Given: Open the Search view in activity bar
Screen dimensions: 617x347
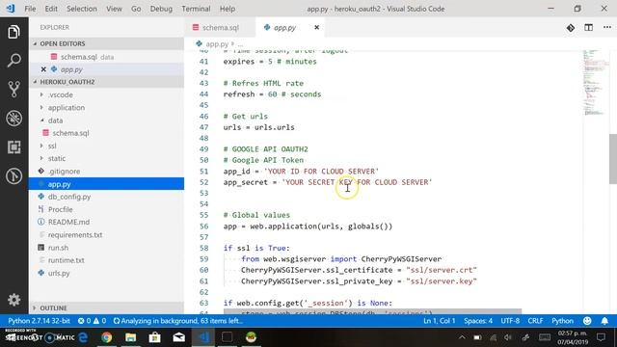Looking at the screenshot, I should pyautogui.click(x=13, y=61).
